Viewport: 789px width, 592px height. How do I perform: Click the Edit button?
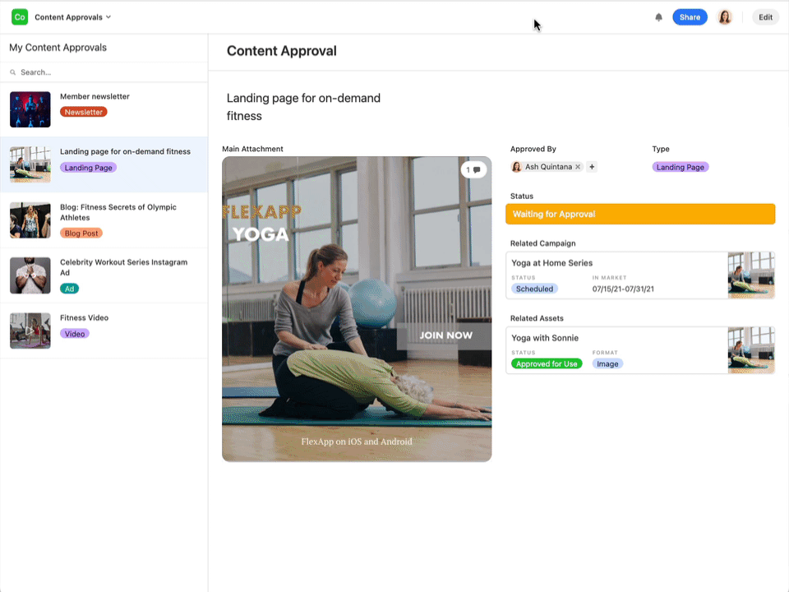point(765,16)
